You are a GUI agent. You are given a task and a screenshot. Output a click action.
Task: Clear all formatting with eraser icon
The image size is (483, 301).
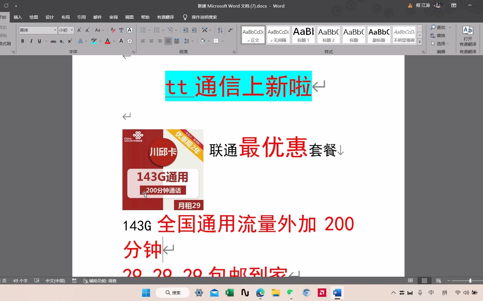[113, 30]
